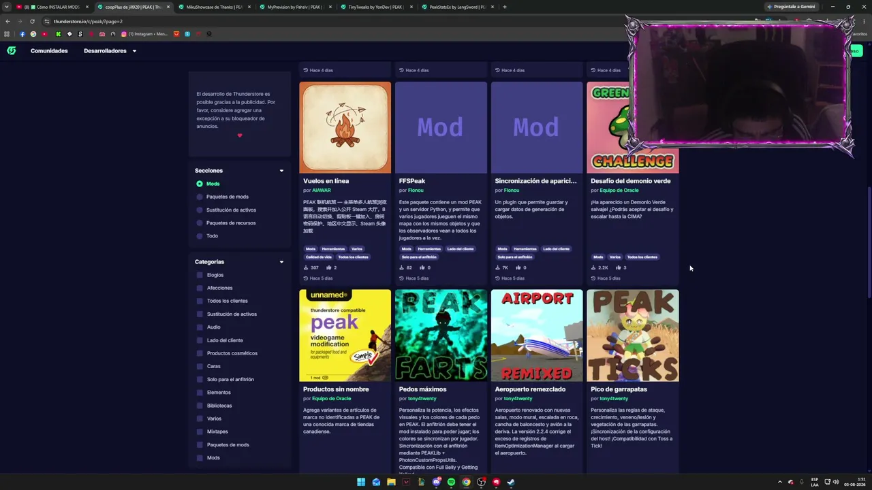Check the Caras category checkbox
Viewport: 872px width, 490px height.
[200, 366]
